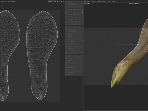Select Set UVW from Projection entry

(73, 10)
